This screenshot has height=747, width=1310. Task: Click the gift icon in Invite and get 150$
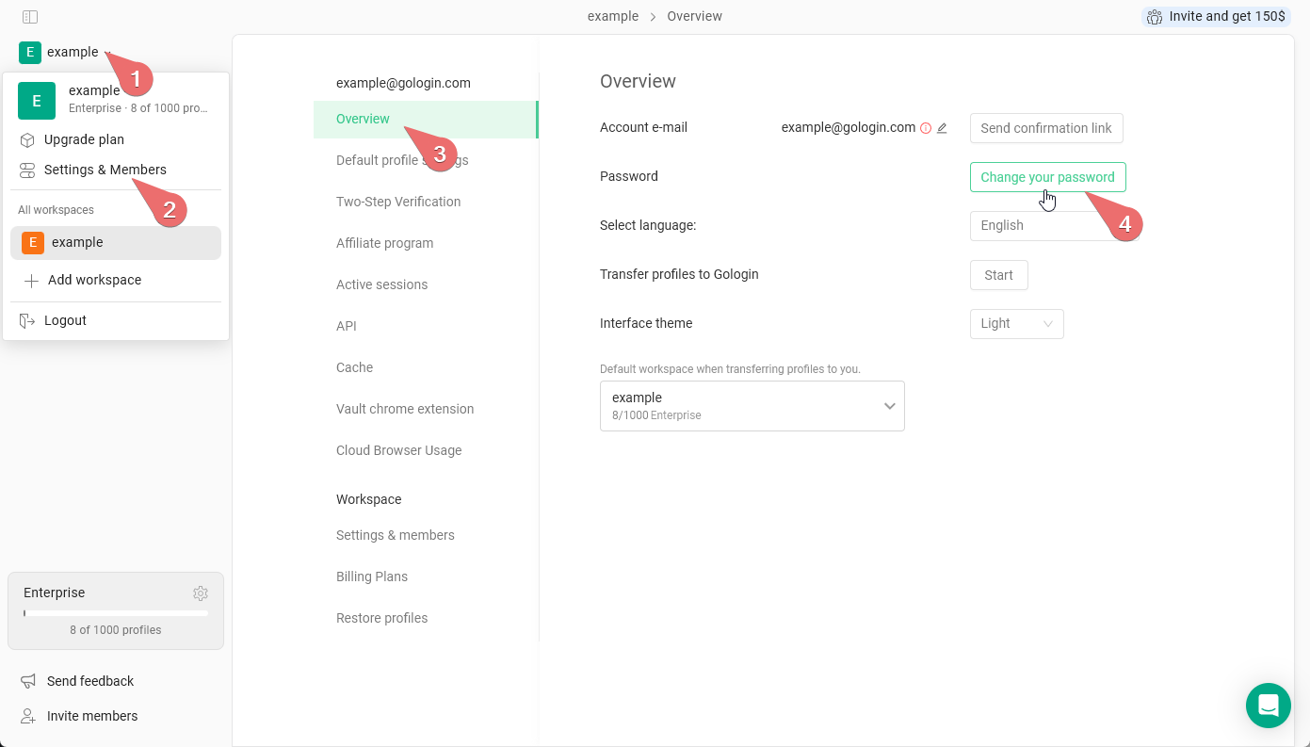[1154, 16]
